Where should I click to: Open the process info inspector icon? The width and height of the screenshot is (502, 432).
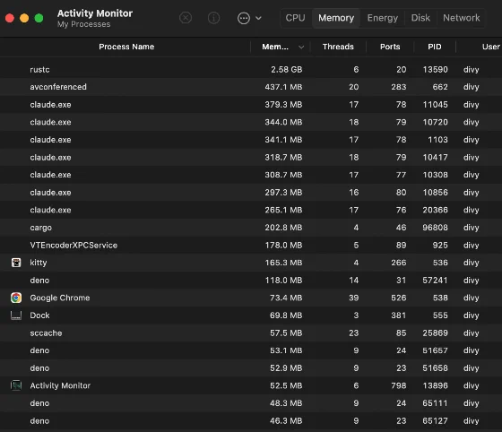(x=213, y=18)
